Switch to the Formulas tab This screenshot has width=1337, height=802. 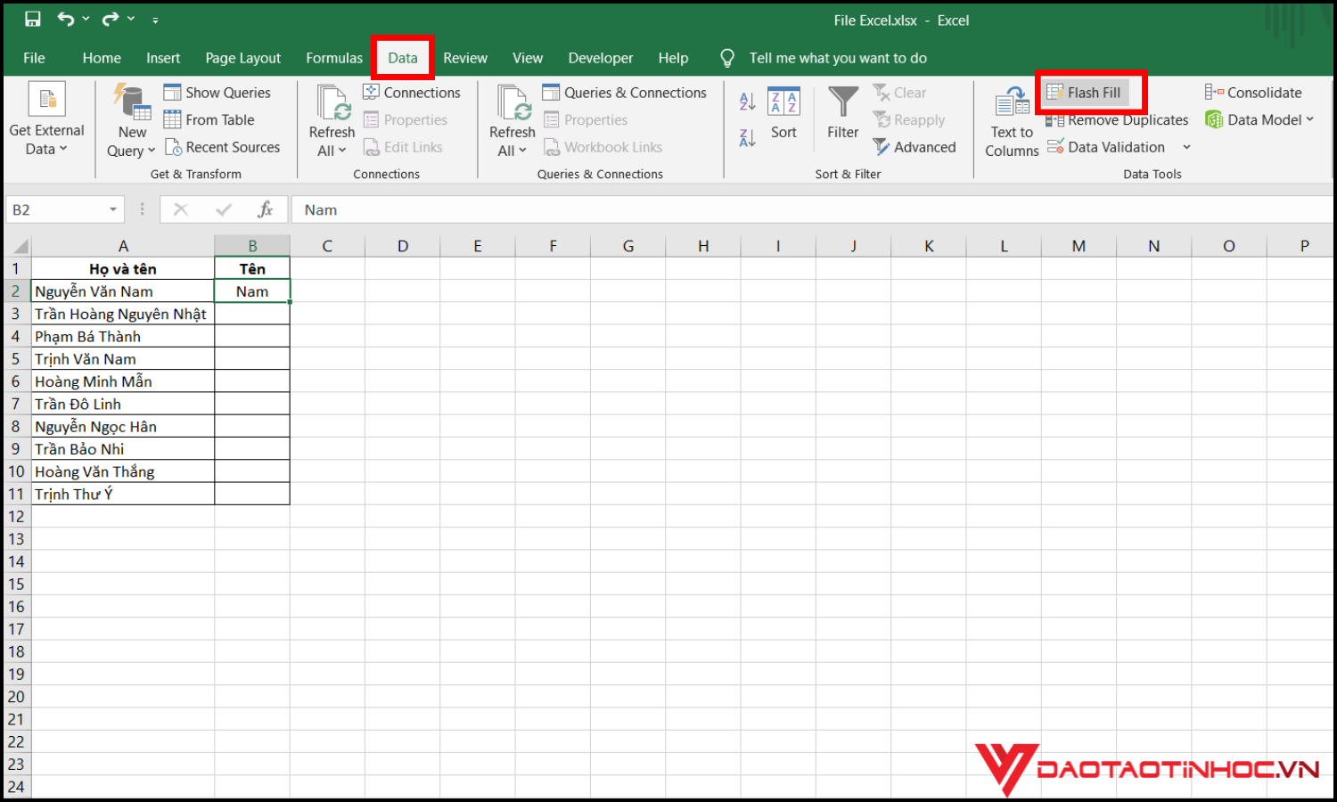334,57
